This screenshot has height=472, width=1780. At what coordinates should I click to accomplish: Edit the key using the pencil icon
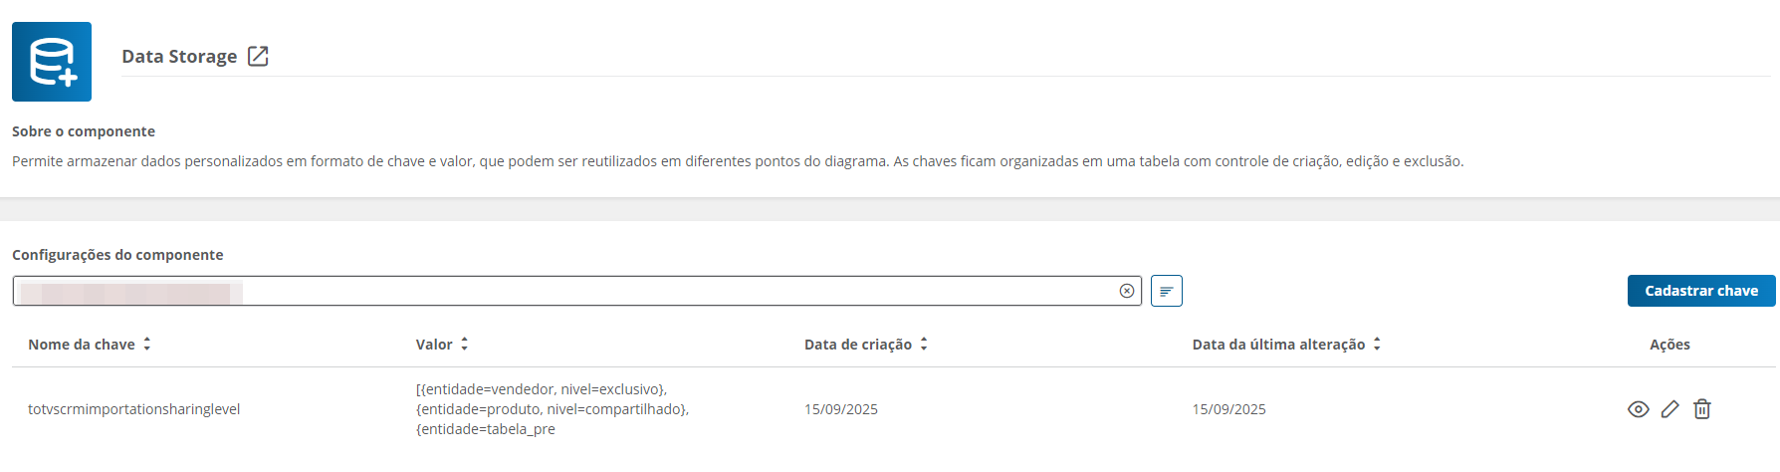point(1669,409)
